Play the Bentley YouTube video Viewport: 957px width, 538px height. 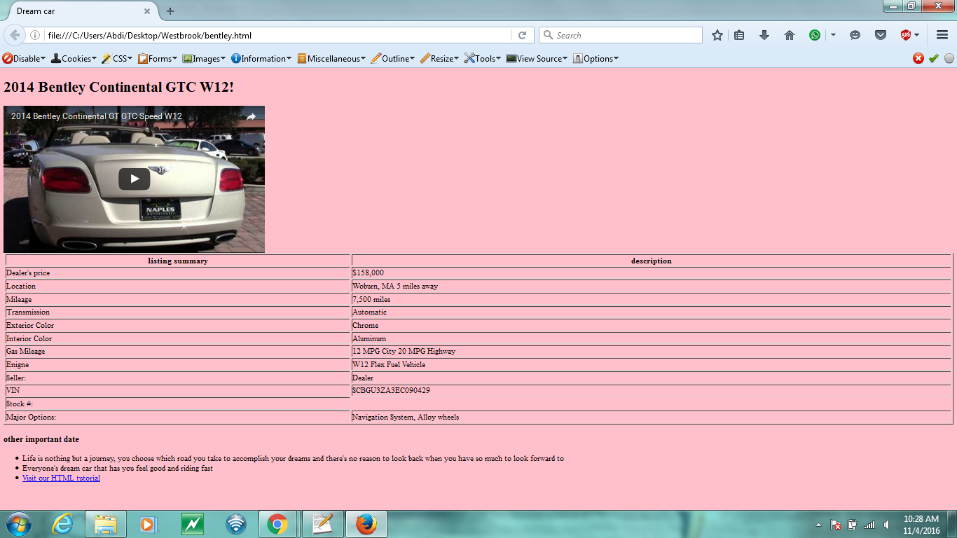click(134, 179)
